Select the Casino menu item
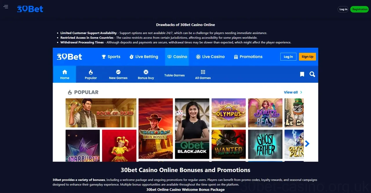Screen dimensions: 371x193 pyautogui.click(x=177, y=57)
